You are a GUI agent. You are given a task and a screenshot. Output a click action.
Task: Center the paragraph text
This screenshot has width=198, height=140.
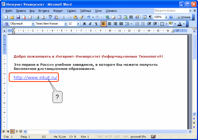109,24
